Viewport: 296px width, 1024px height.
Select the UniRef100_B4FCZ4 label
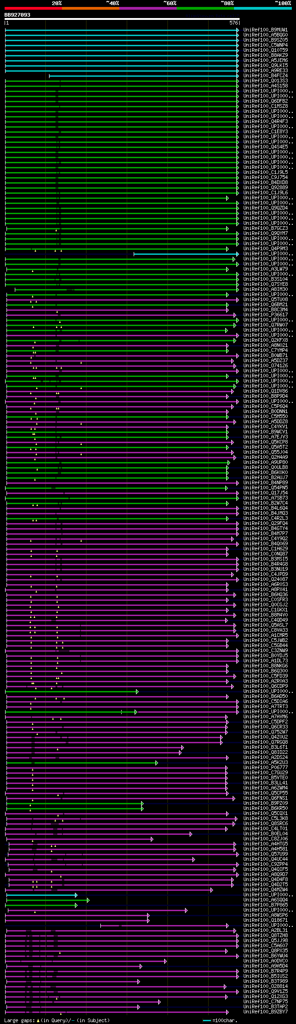265,75
